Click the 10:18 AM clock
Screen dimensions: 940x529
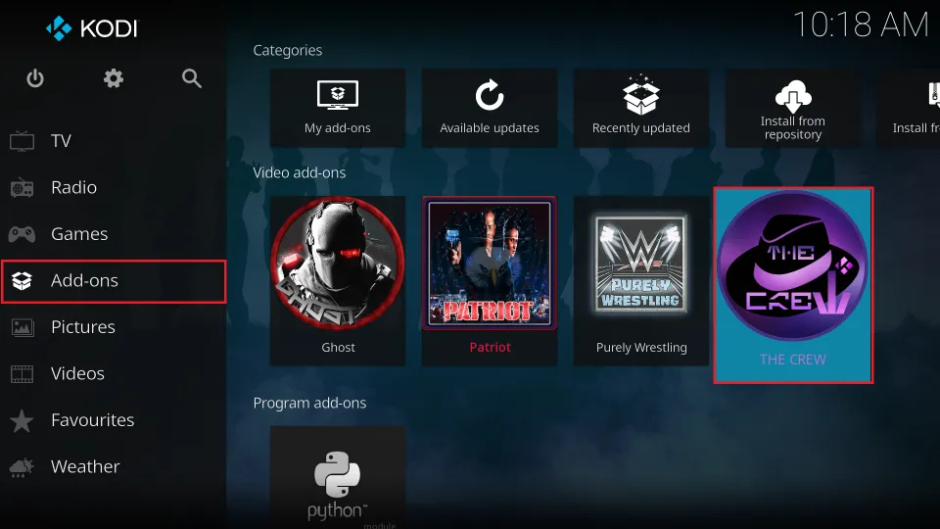[x=861, y=25]
